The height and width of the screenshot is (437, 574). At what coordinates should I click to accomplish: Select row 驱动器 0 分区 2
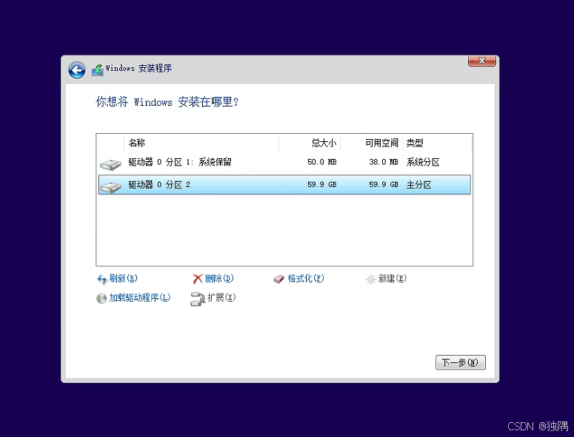coord(284,185)
